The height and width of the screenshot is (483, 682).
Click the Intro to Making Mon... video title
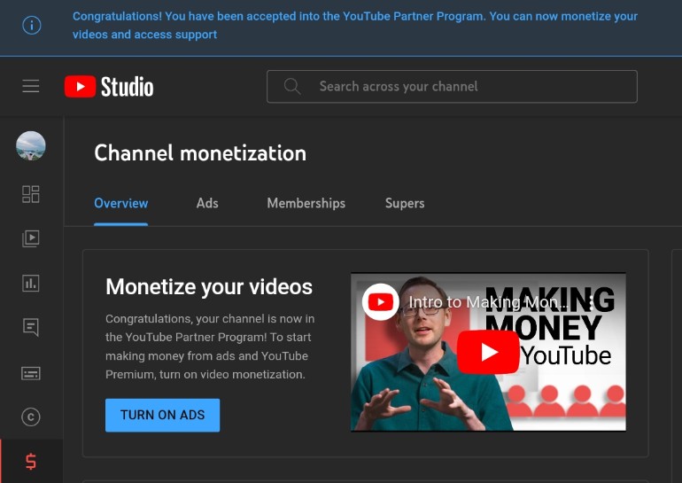click(488, 302)
